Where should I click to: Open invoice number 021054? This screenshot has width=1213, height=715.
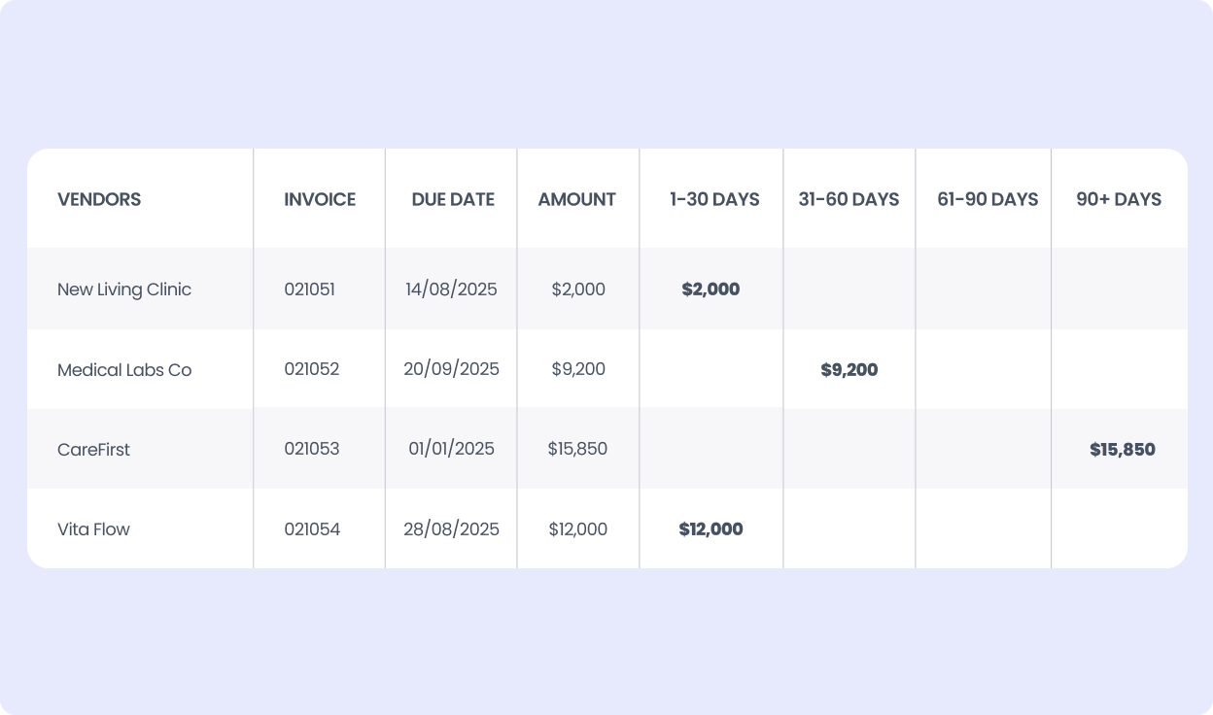(x=312, y=529)
